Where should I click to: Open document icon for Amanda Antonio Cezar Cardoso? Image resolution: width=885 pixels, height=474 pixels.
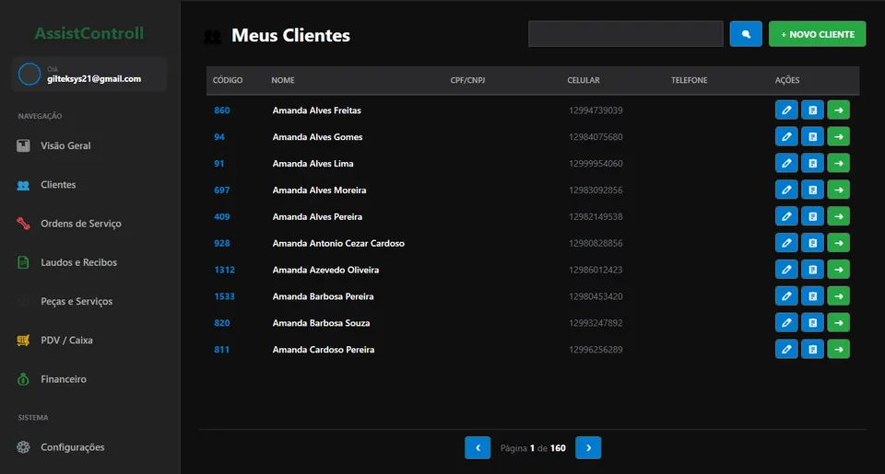click(813, 243)
